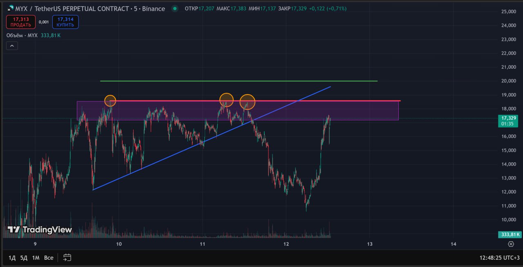This screenshot has height=267, width=523.
Task: Select the 1М time range
Action: (x=36, y=258)
